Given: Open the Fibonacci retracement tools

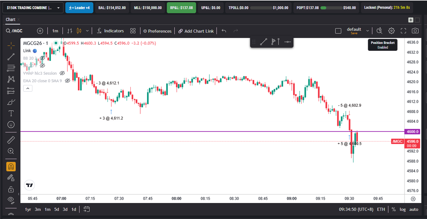Looking at the screenshot, I should (11, 68).
